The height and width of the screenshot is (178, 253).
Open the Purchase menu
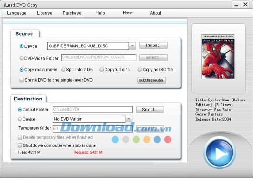(x=72, y=13)
